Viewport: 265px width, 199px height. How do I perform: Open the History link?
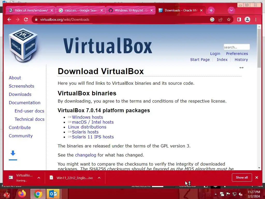(241, 60)
